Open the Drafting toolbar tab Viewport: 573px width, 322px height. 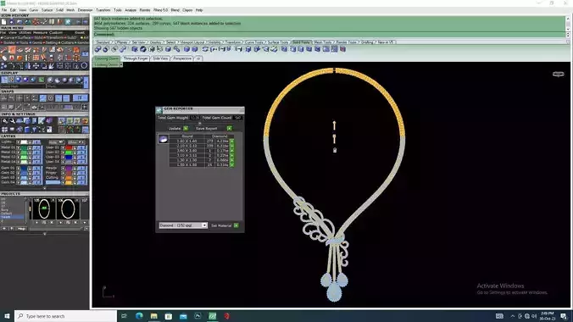coord(367,42)
